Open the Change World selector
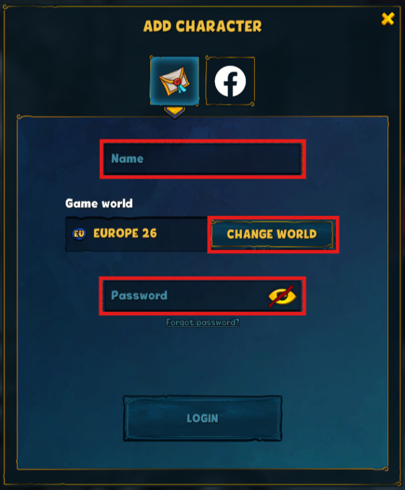Image resolution: width=405 pixels, height=490 pixels. 272,234
